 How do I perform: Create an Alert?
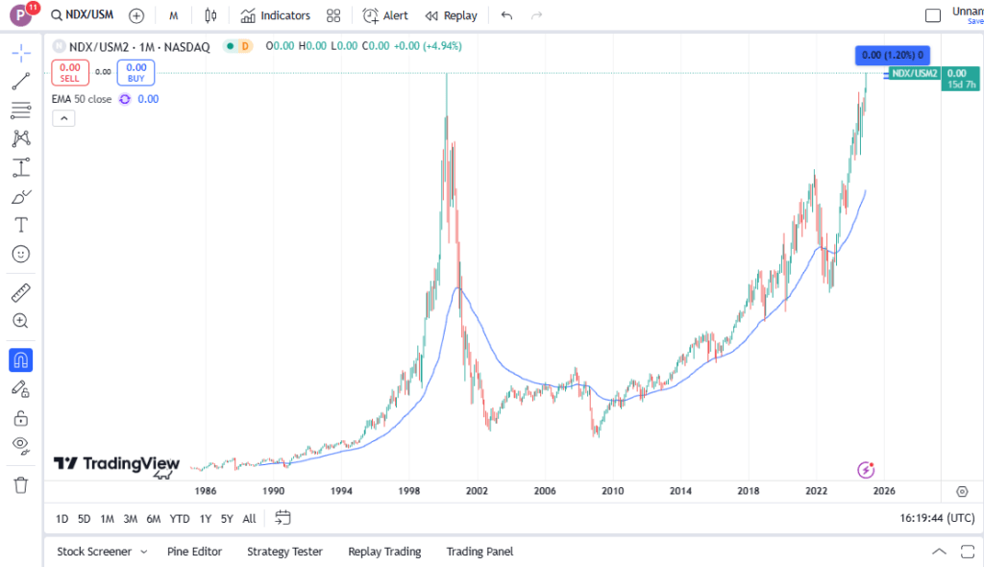pos(385,15)
